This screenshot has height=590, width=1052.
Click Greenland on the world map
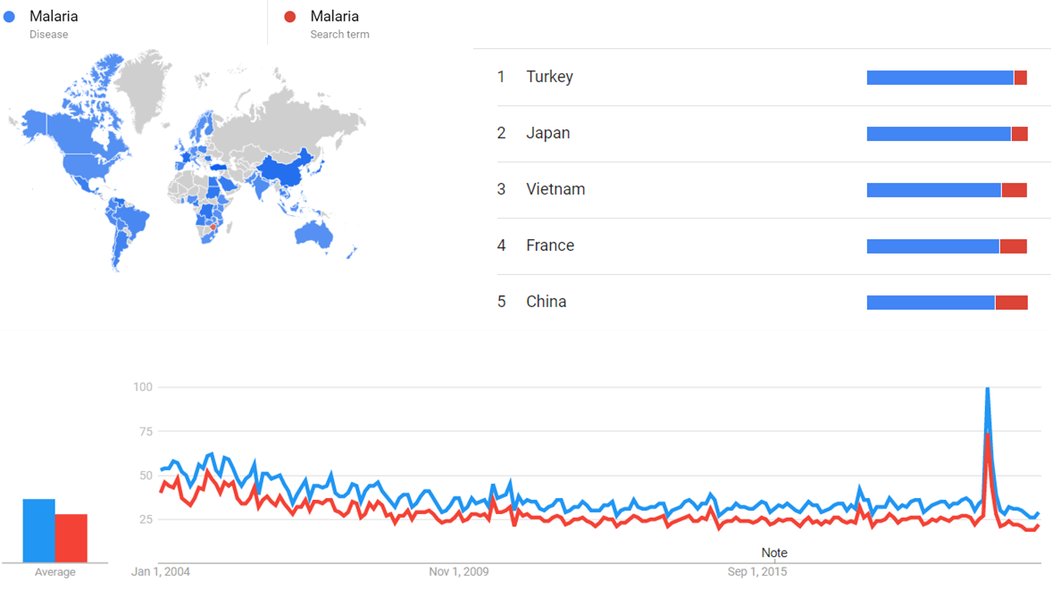[142, 85]
